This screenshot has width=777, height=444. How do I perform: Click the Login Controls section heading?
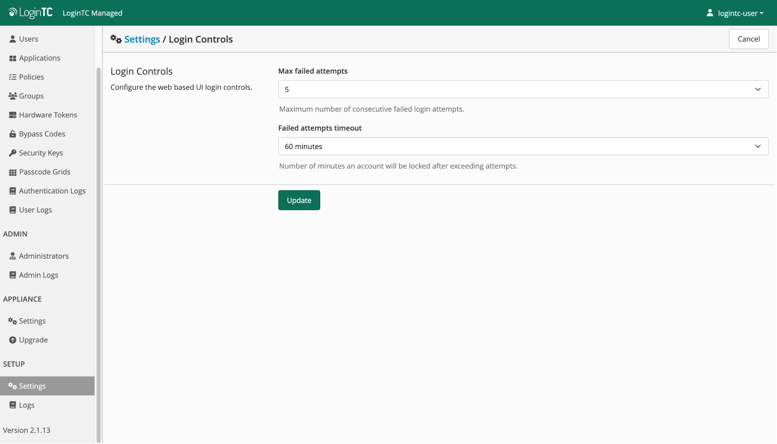(x=142, y=71)
